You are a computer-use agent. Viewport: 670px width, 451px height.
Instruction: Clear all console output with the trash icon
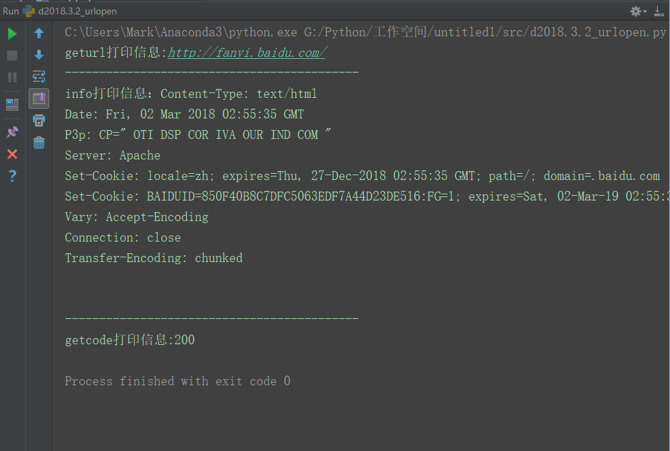coord(39,142)
